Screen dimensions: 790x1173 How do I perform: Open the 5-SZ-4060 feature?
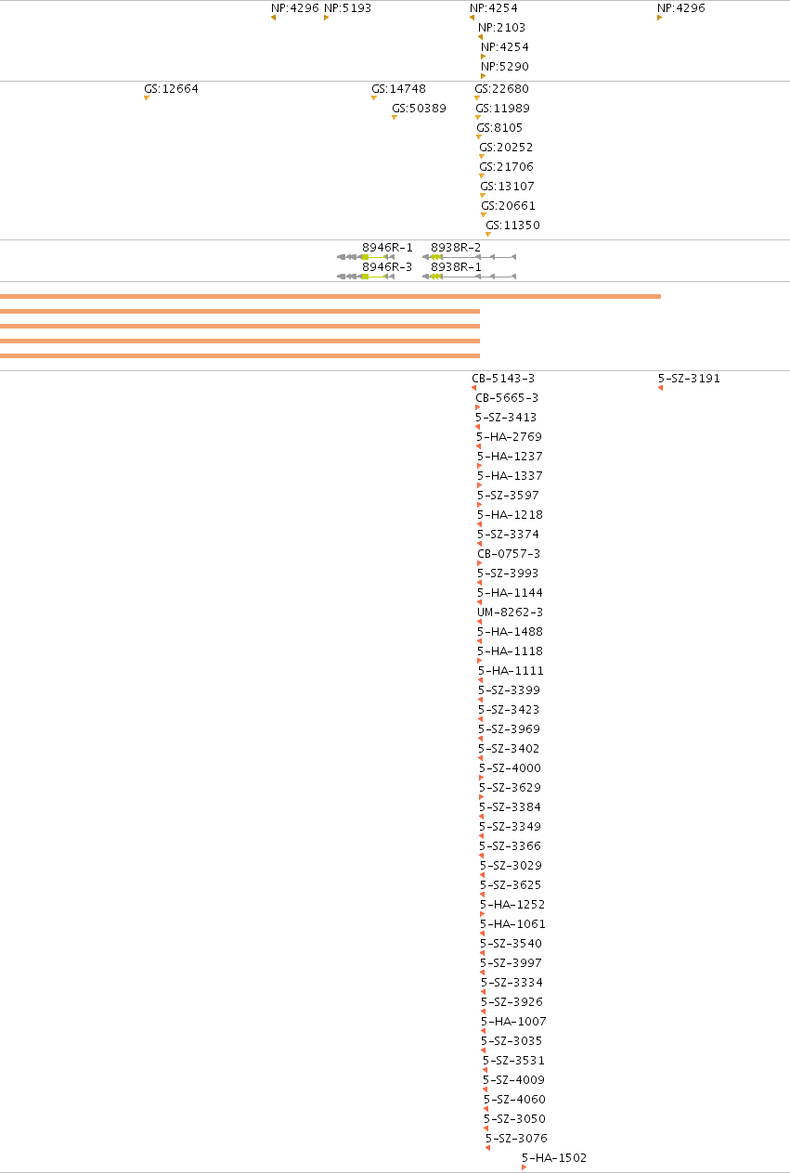pyautogui.click(x=514, y=1101)
